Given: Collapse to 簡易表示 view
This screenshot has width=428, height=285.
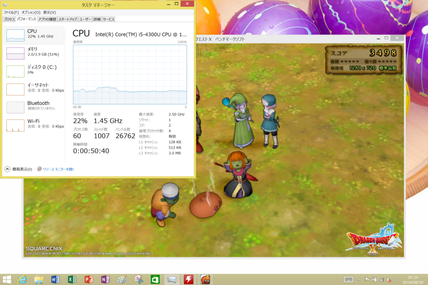Looking at the screenshot, I should [x=19, y=169].
